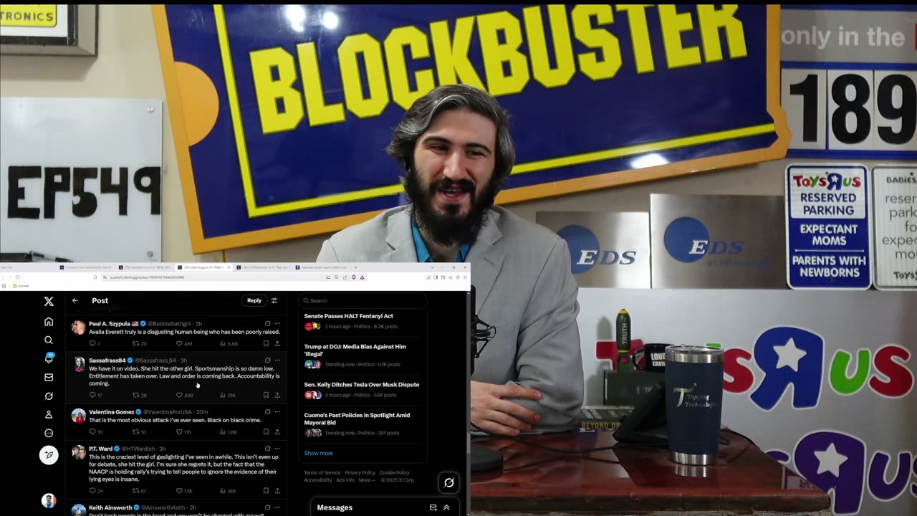Image resolution: width=917 pixels, height=516 pixels.
Task: Open Grok icon in sidebar
Action: click(49, 396)
